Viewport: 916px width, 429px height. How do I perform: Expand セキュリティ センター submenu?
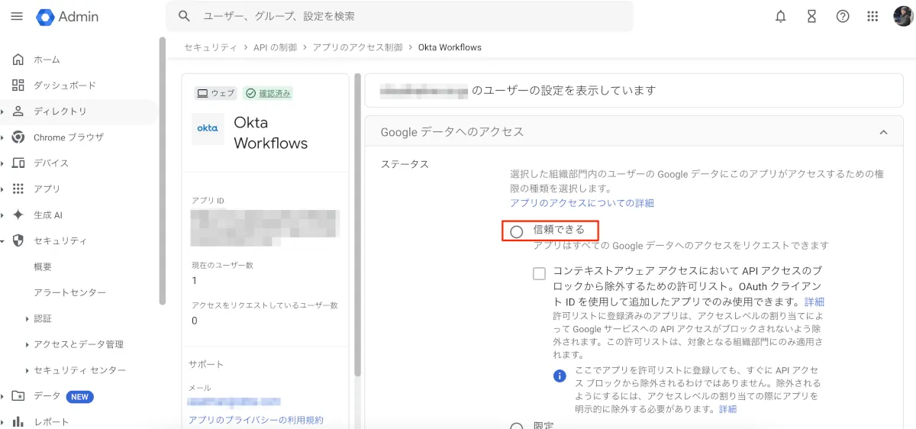pos(27,370)
